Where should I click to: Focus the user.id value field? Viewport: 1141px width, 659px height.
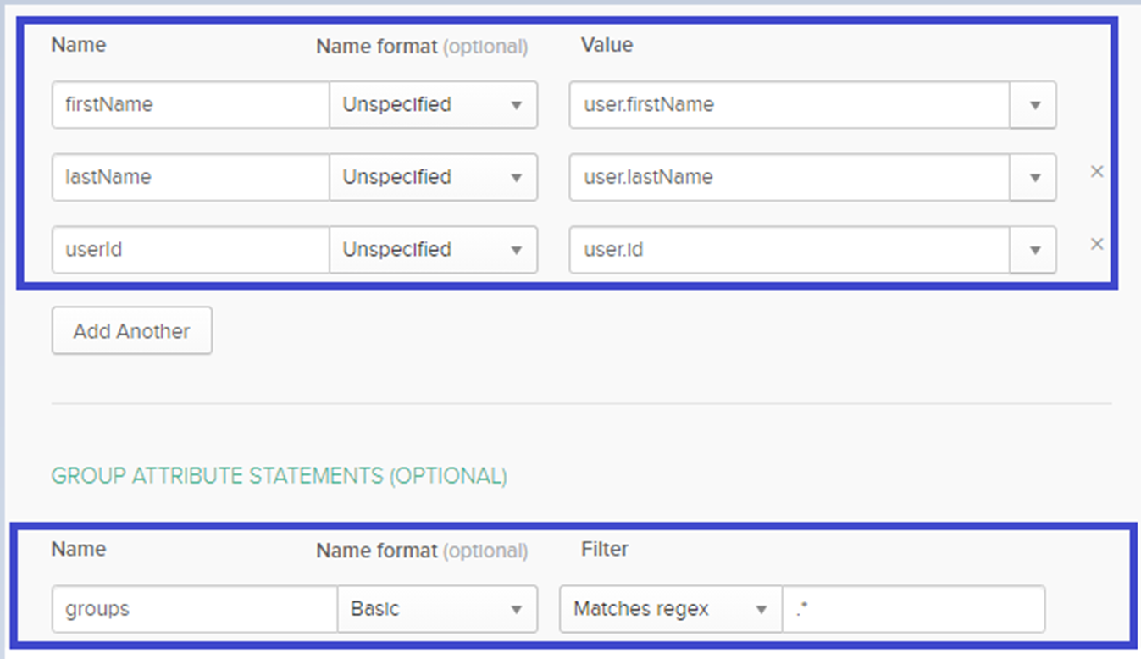(789, 250)
